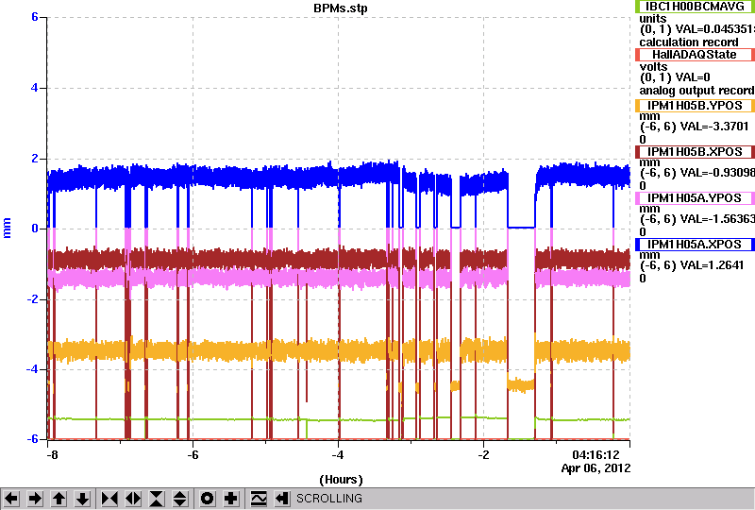Click the Apr 06, 2012 date label
The width and height of the screenshot is (755, 510).
coord(596,468)
